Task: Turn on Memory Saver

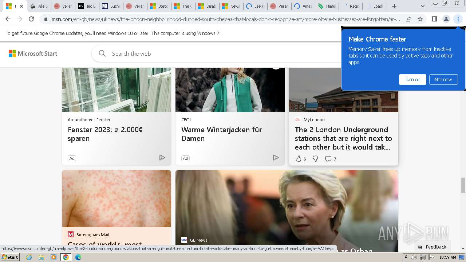Action: tap(412, 79)
